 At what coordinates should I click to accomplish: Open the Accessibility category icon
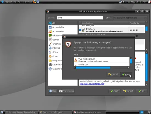click(x=50, y=27)
